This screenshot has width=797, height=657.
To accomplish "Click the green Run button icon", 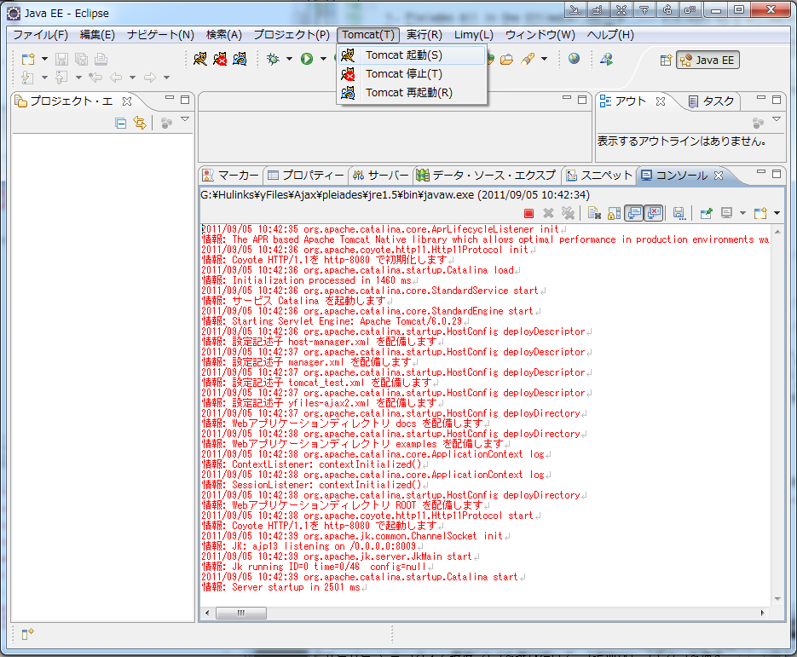I will point(307,60).
